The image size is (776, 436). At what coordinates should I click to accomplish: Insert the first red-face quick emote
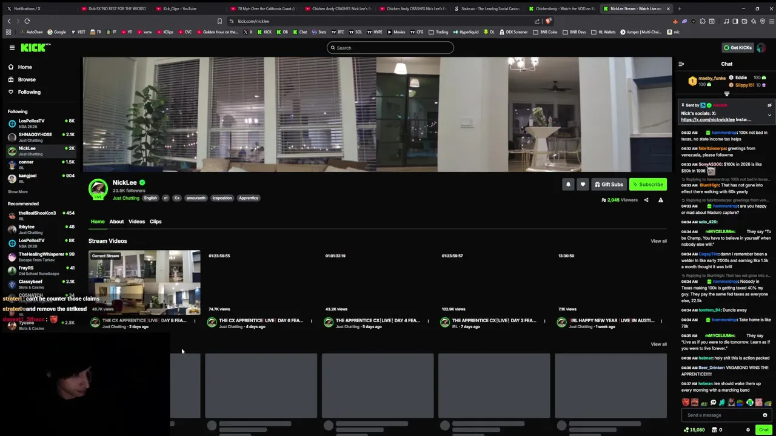click(685, 403)
